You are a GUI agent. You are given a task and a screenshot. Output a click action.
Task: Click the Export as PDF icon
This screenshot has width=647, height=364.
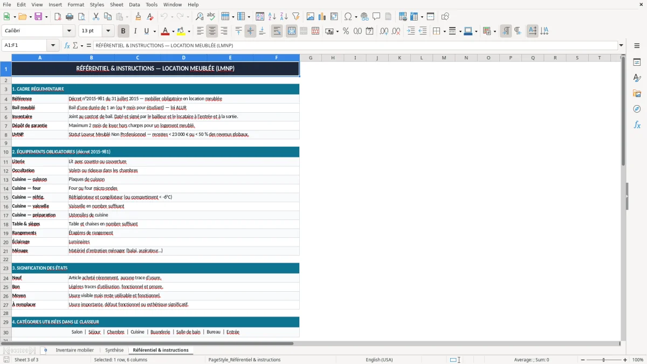point(58,17)
